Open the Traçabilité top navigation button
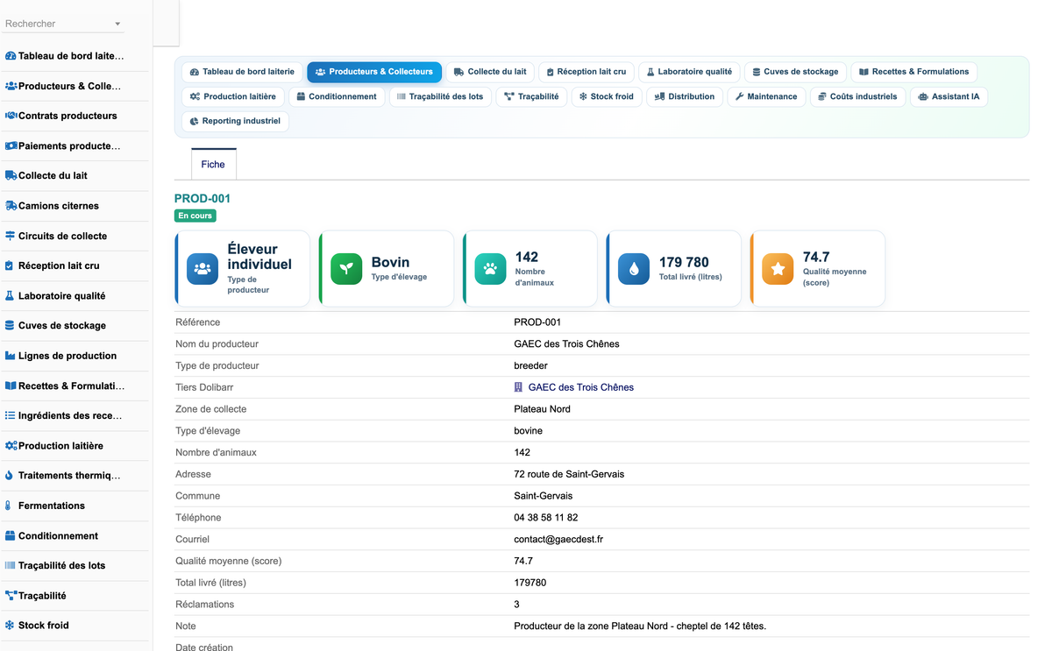Screen dimensions: 1052x651 (x=531, y=96)
